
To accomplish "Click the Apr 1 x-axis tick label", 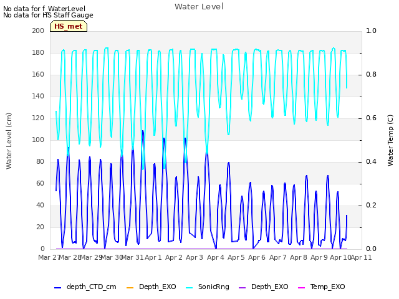I will 153,257.
